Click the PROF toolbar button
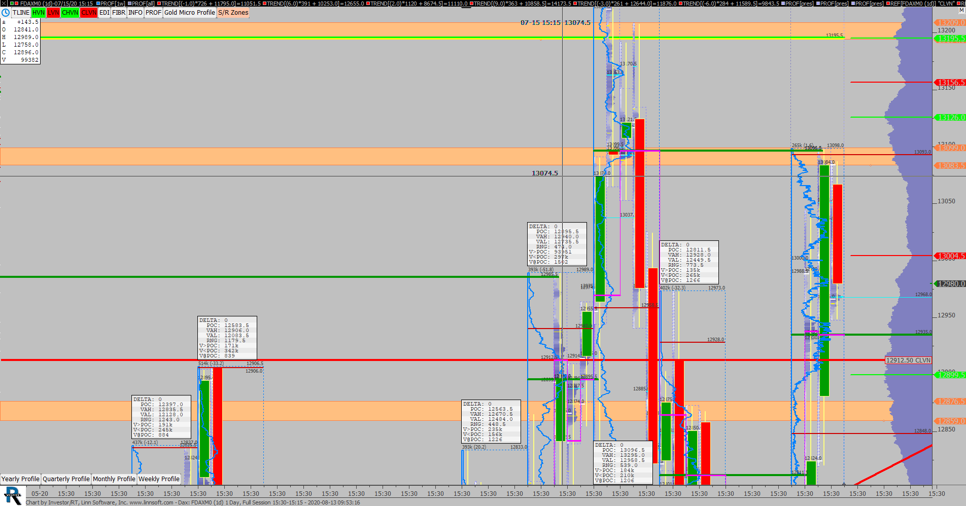Viewport: 966px width, 506px height. [153, 13]
